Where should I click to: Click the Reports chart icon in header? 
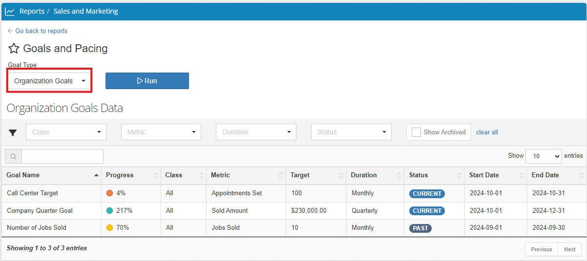(x=10, y=11)
